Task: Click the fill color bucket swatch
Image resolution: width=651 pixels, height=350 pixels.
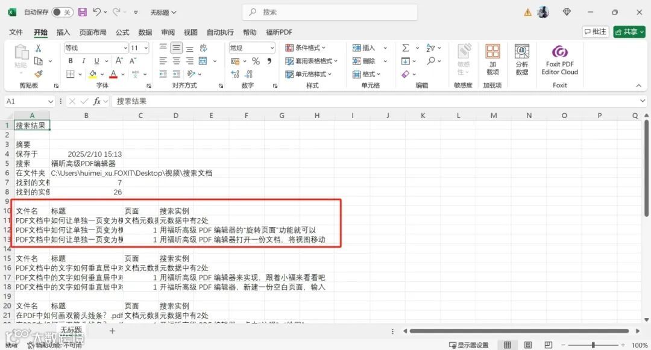Action: (93, 74)
